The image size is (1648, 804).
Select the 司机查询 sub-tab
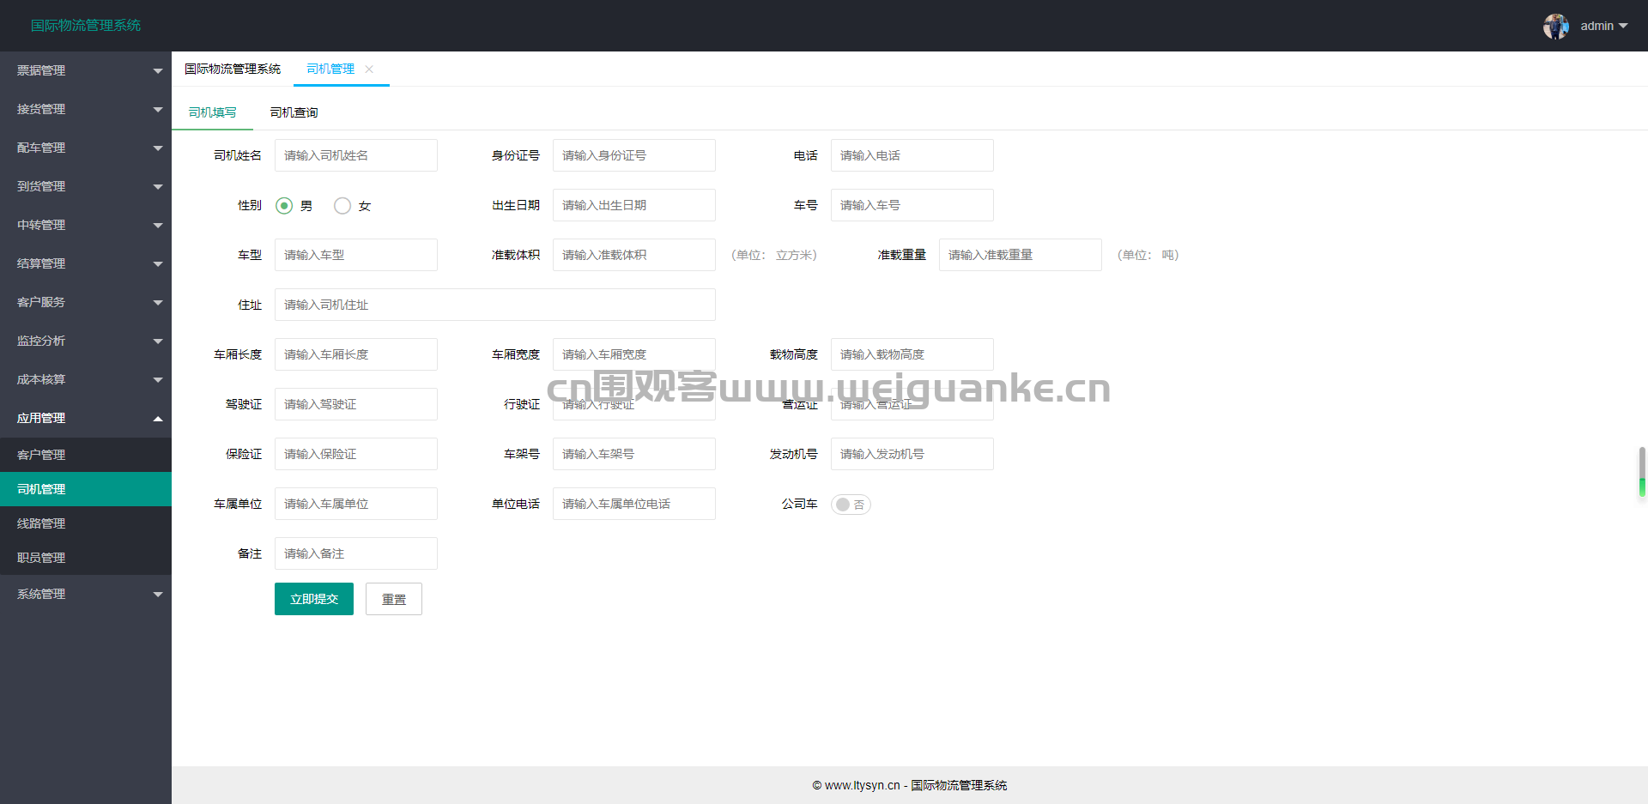(x=294, y=112)
